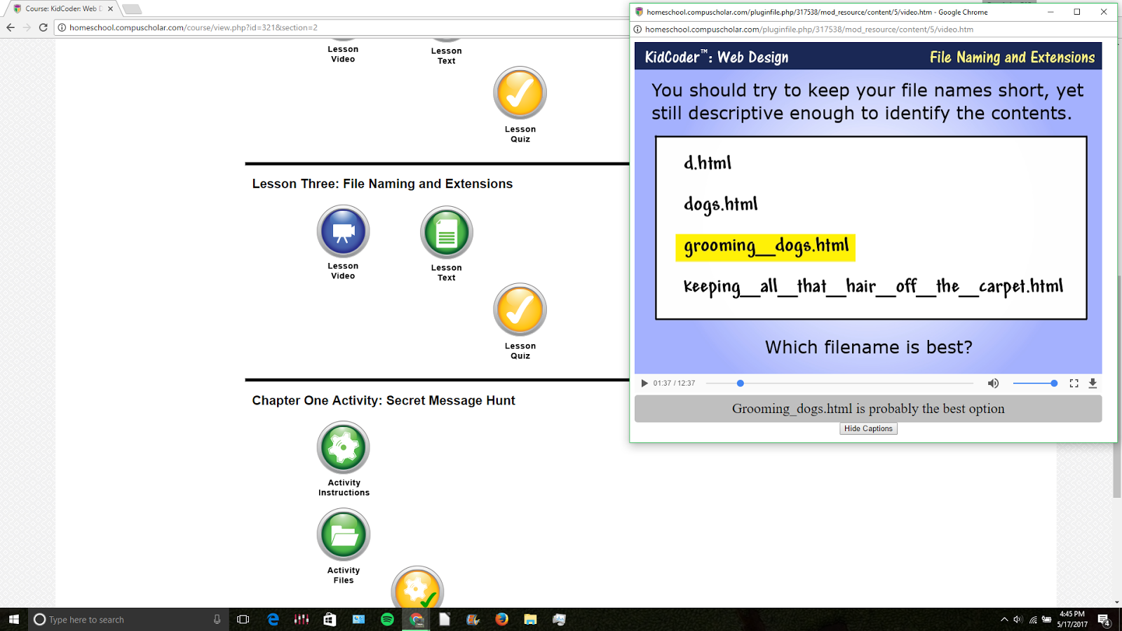Click the 'Chapter One Activity: Secret Message Hunt' heading
The width and height of the screenshot is (1122, 631).
pos(384,400)
